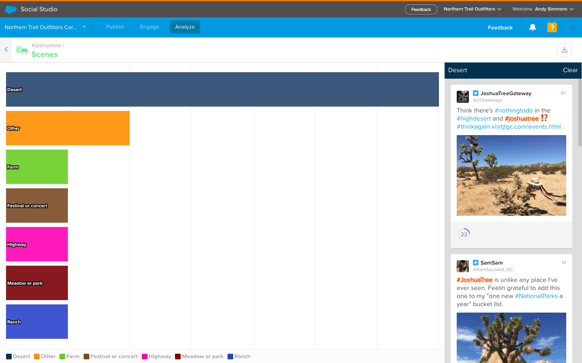Click the 6h timestamp
Image resolution: width=582 pixels, height=363 pixels.
coord(563,93)
